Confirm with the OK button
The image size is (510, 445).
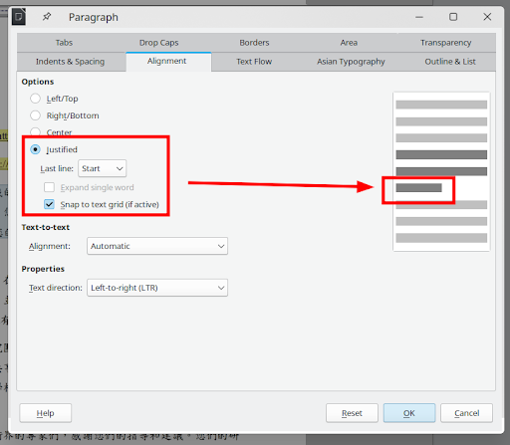point(409,413)
